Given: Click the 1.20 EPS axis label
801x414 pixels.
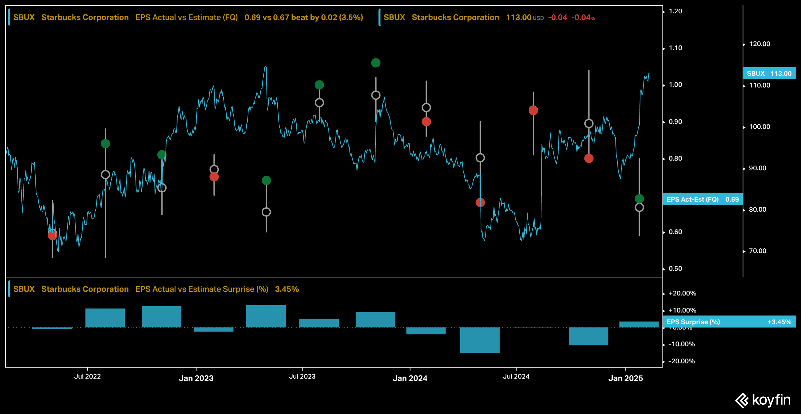Looking at the screenshot, I should click(676, 11).
